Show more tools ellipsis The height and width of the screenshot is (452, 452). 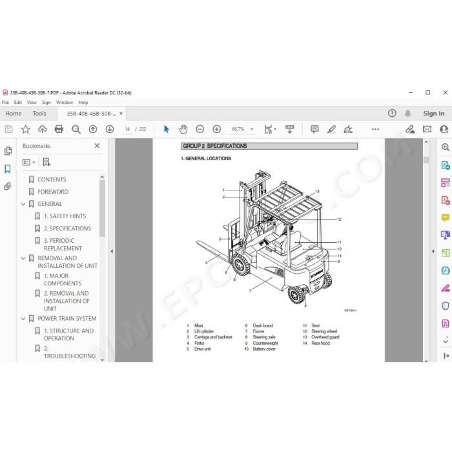[x=375, y=129]
